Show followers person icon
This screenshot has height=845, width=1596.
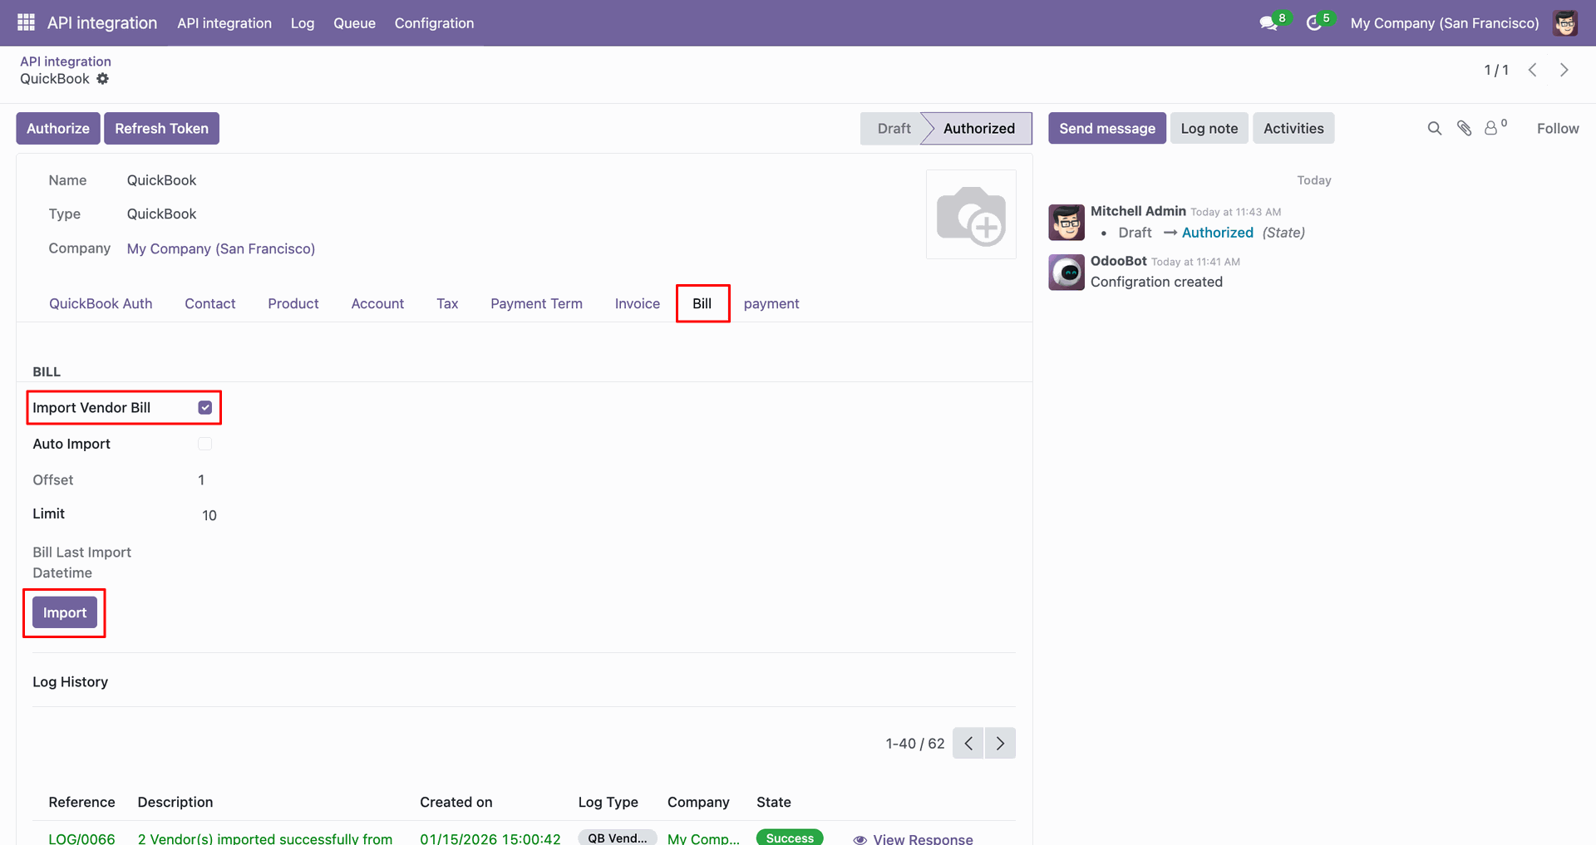1492,128
